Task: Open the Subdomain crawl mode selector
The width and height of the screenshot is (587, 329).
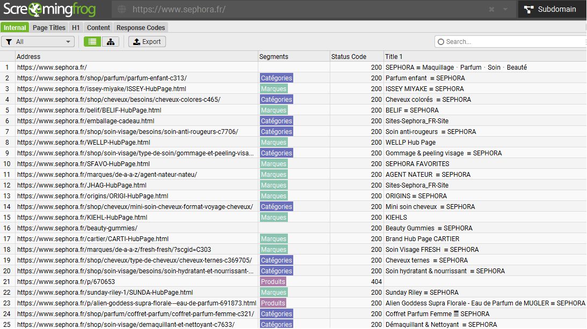Action: [x=552, y=10]
